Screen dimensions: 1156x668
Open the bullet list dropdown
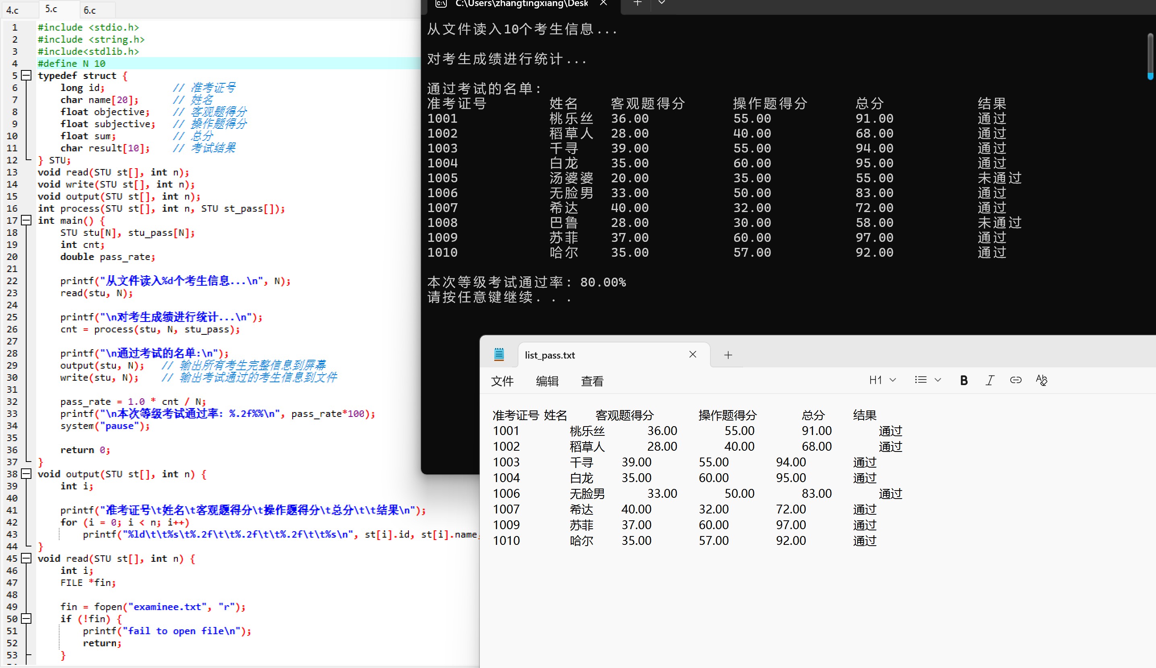927,380
